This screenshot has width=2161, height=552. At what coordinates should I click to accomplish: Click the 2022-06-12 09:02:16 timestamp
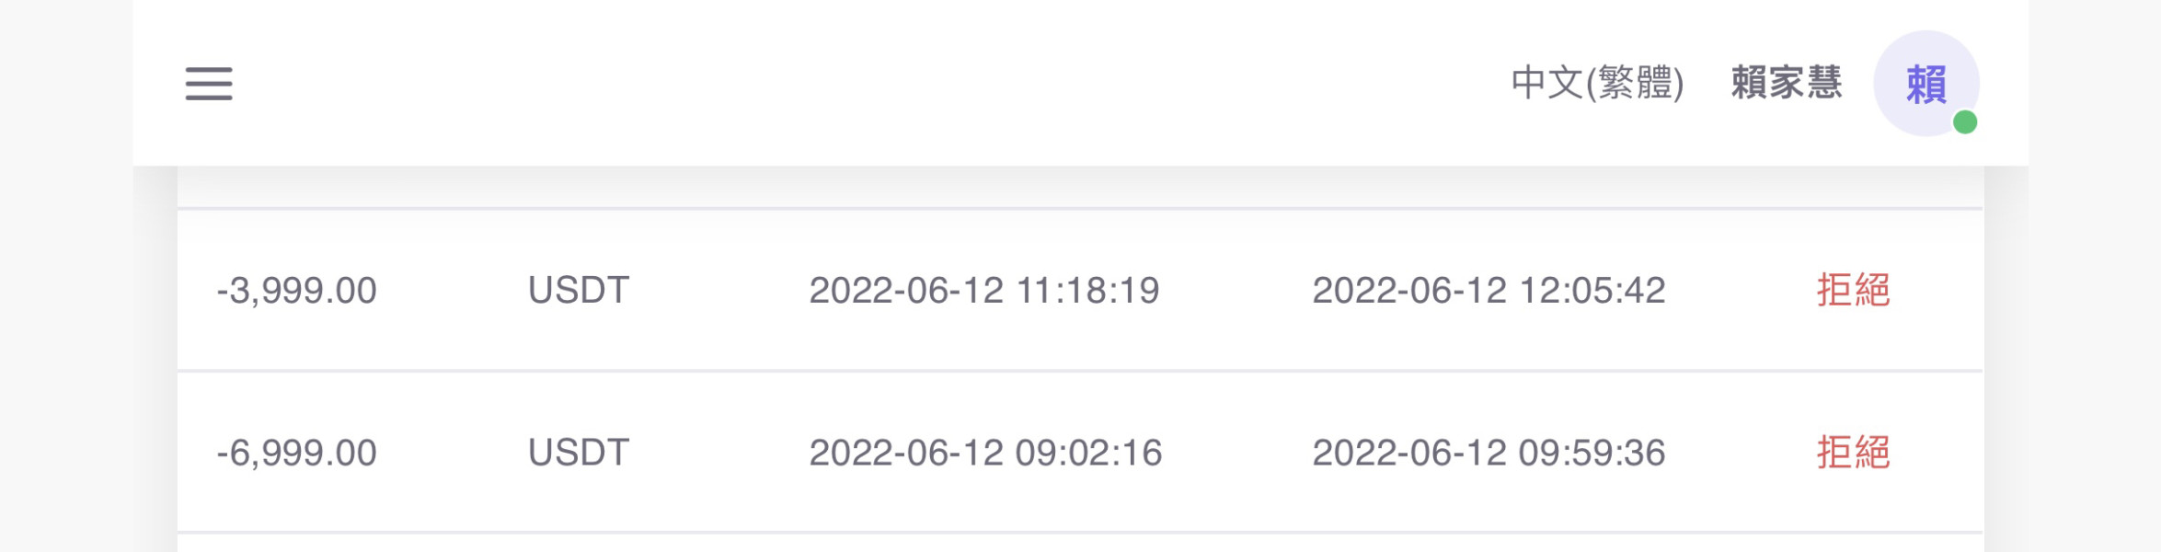pos(985,453)
